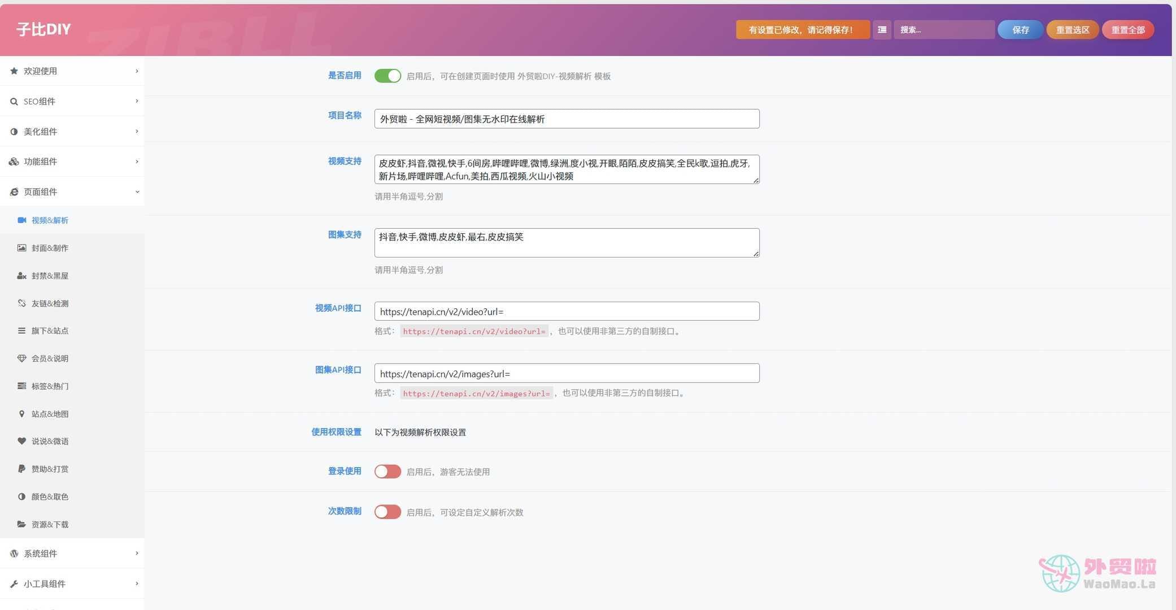
Task: Click the PayPal icon for 赞助&打赏
Action: 21,469
